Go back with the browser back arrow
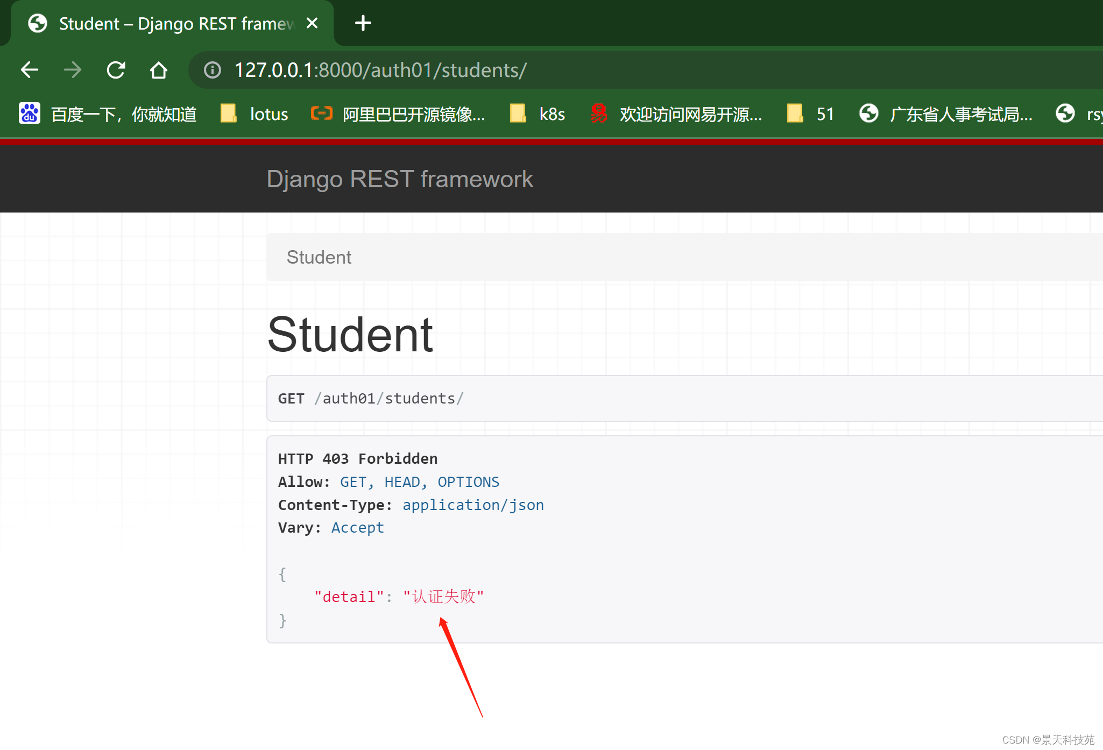 pos(30,70)
